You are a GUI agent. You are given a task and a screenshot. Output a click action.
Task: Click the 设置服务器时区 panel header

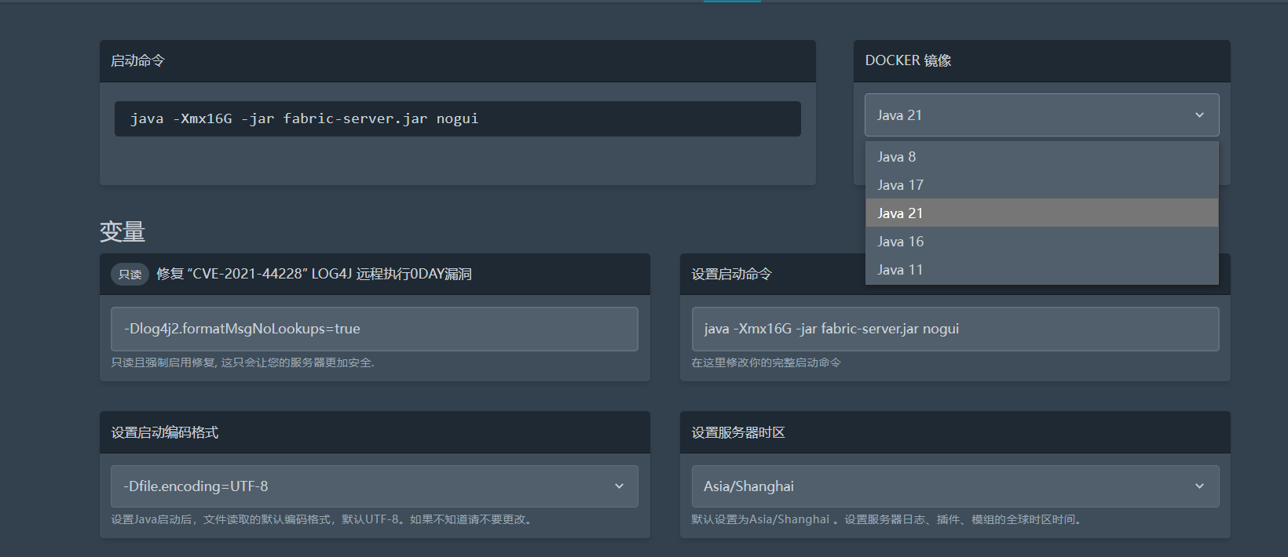[738, 432]
